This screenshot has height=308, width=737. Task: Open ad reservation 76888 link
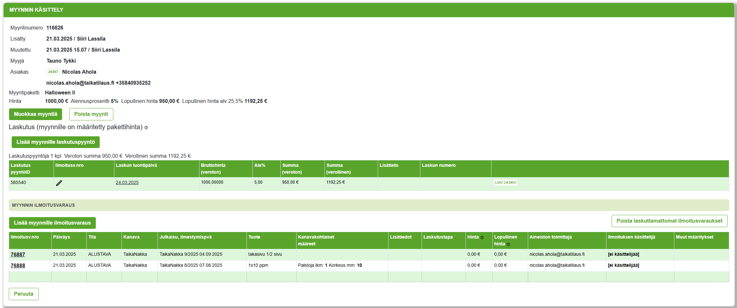point(18,265)
